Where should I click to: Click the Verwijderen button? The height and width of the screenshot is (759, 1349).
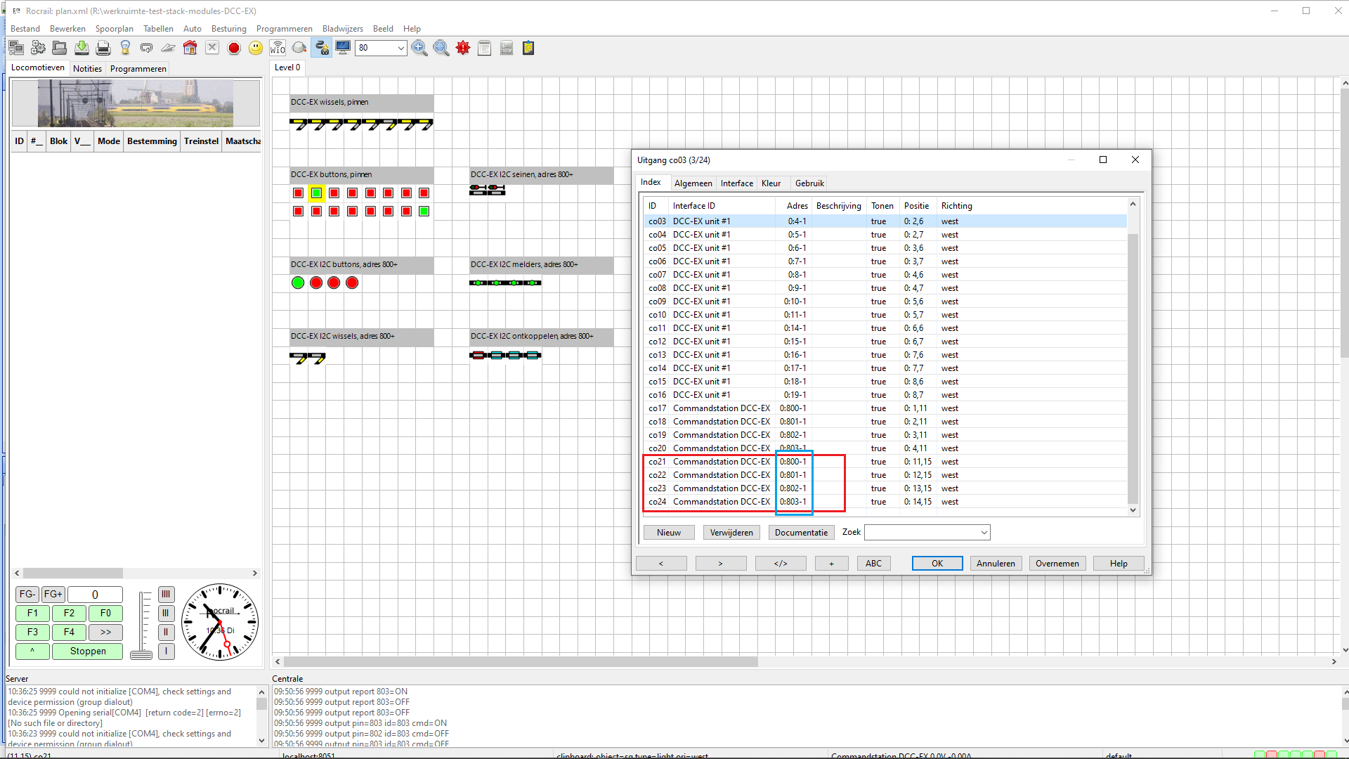(x=731, y=533)
